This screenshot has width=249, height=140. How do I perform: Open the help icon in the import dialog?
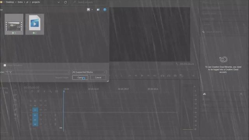[105, 10]
